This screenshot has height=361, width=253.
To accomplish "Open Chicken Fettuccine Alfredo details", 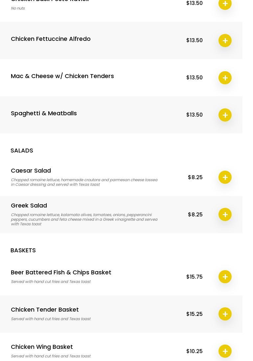I will click(x=51, y=39).
